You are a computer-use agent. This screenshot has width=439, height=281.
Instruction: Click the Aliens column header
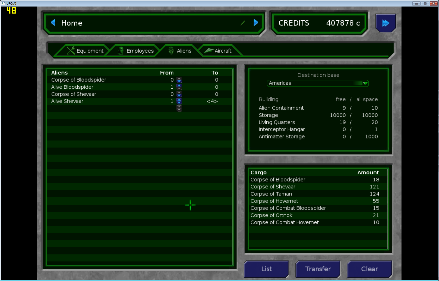(x=59, y=73)
